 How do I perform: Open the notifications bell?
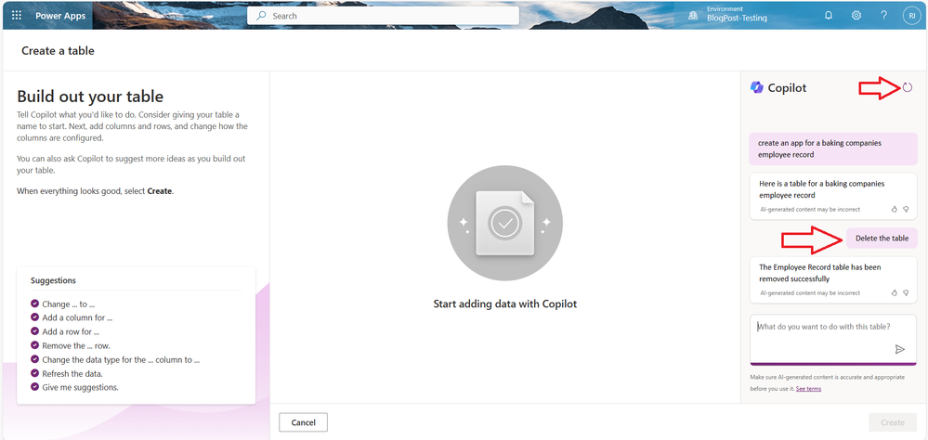(829, 16)
